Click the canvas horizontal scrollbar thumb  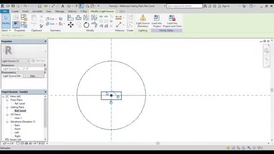tap(158, 143)
